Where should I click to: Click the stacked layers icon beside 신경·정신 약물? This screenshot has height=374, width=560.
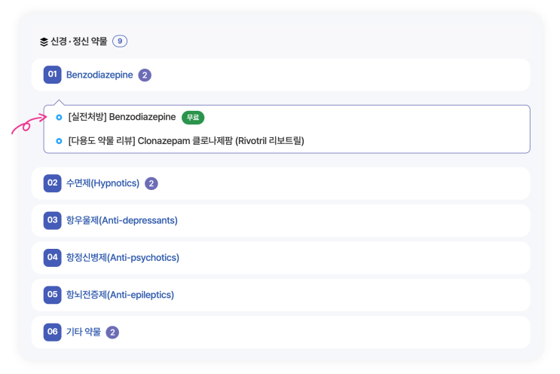tap(44, 41)
